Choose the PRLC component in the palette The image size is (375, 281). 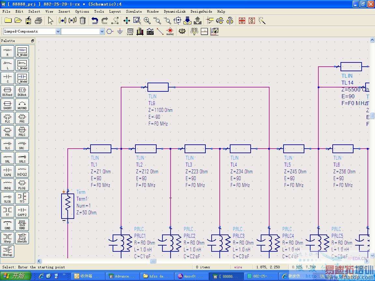[x=22, y=131]
